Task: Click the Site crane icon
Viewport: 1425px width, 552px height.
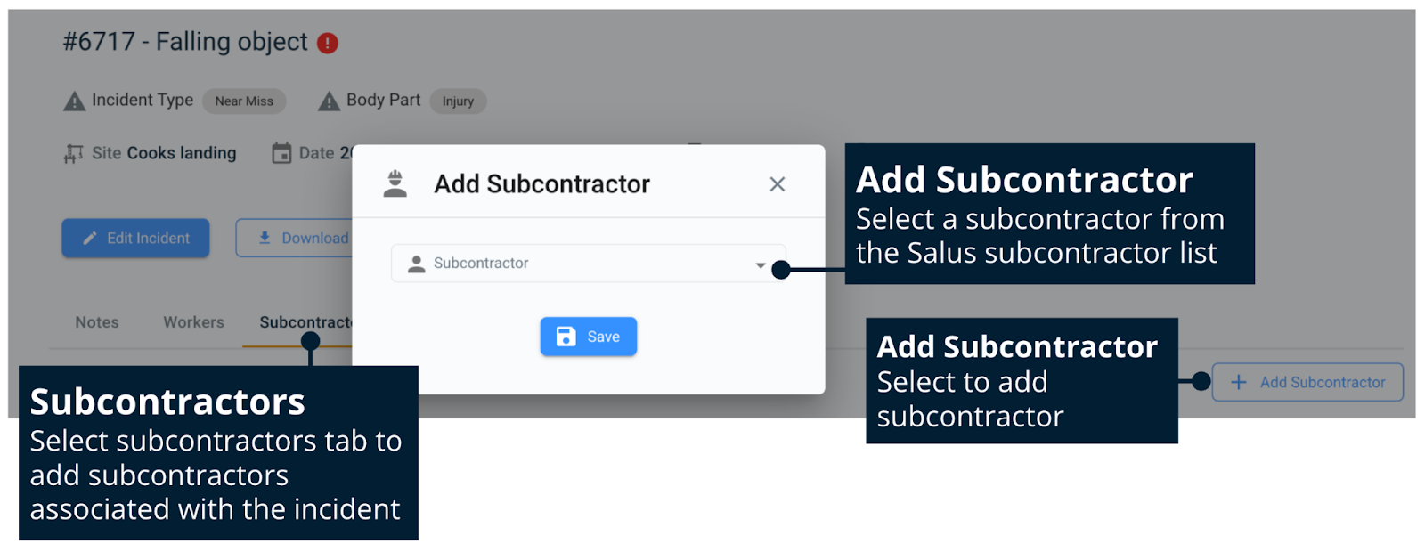Action: [74, 154]
